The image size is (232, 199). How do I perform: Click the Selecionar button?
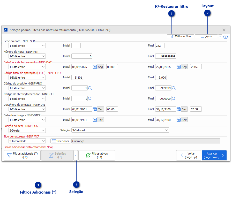[61, 141]
